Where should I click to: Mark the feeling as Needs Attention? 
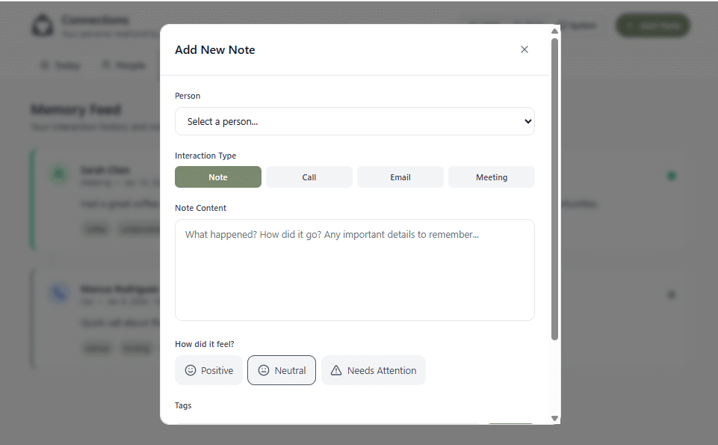click(373, 370)
